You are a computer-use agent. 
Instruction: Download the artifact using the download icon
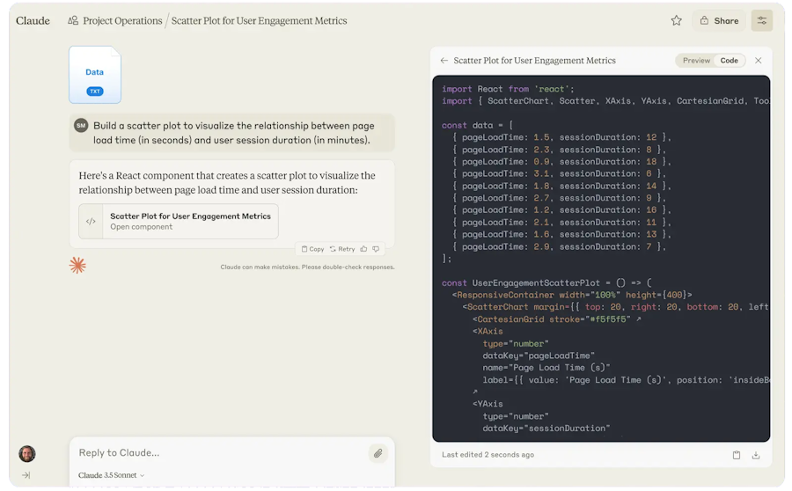pyautogui.click(x=756, y=455)
